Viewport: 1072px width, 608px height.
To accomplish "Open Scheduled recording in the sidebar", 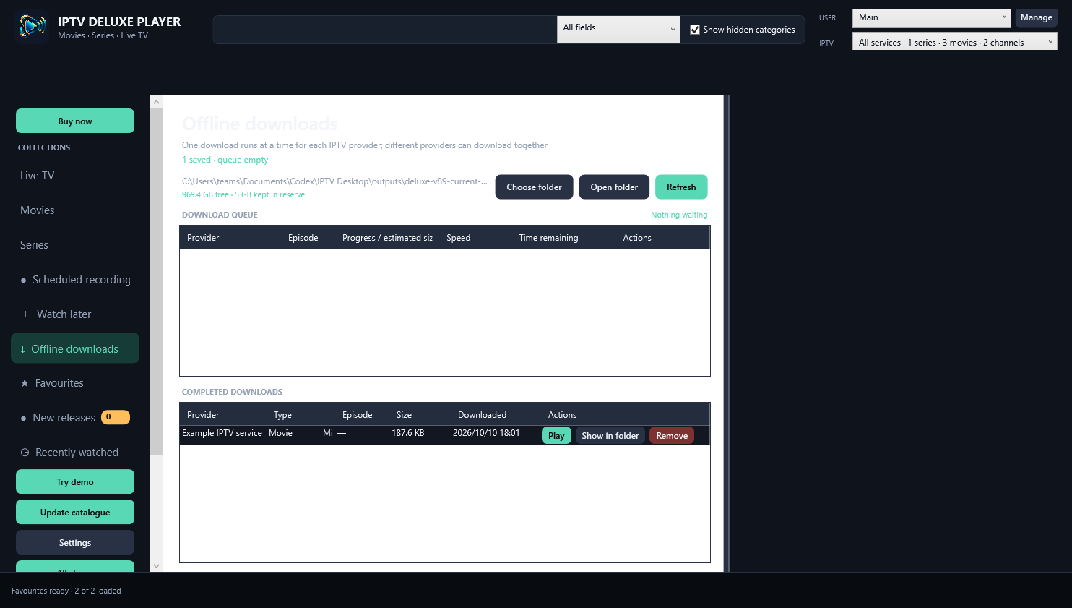I will [75, 280].
